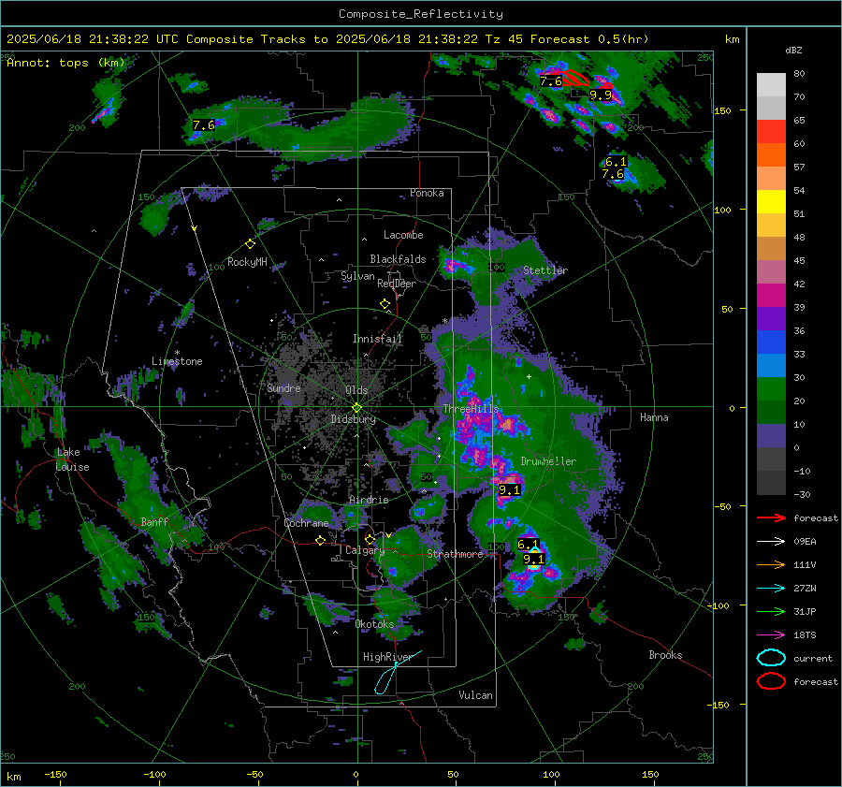Screen dimensions: 842x787
Task: Click the 9.1 storm top label near Drumheller
Action: tap(509, 490)
